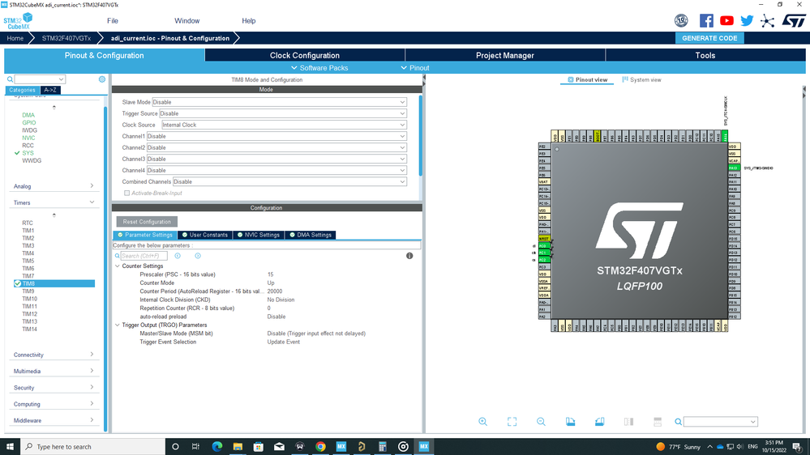Toggle horizontal split view icon
This screenshot has width=810, height=455.
658,422
